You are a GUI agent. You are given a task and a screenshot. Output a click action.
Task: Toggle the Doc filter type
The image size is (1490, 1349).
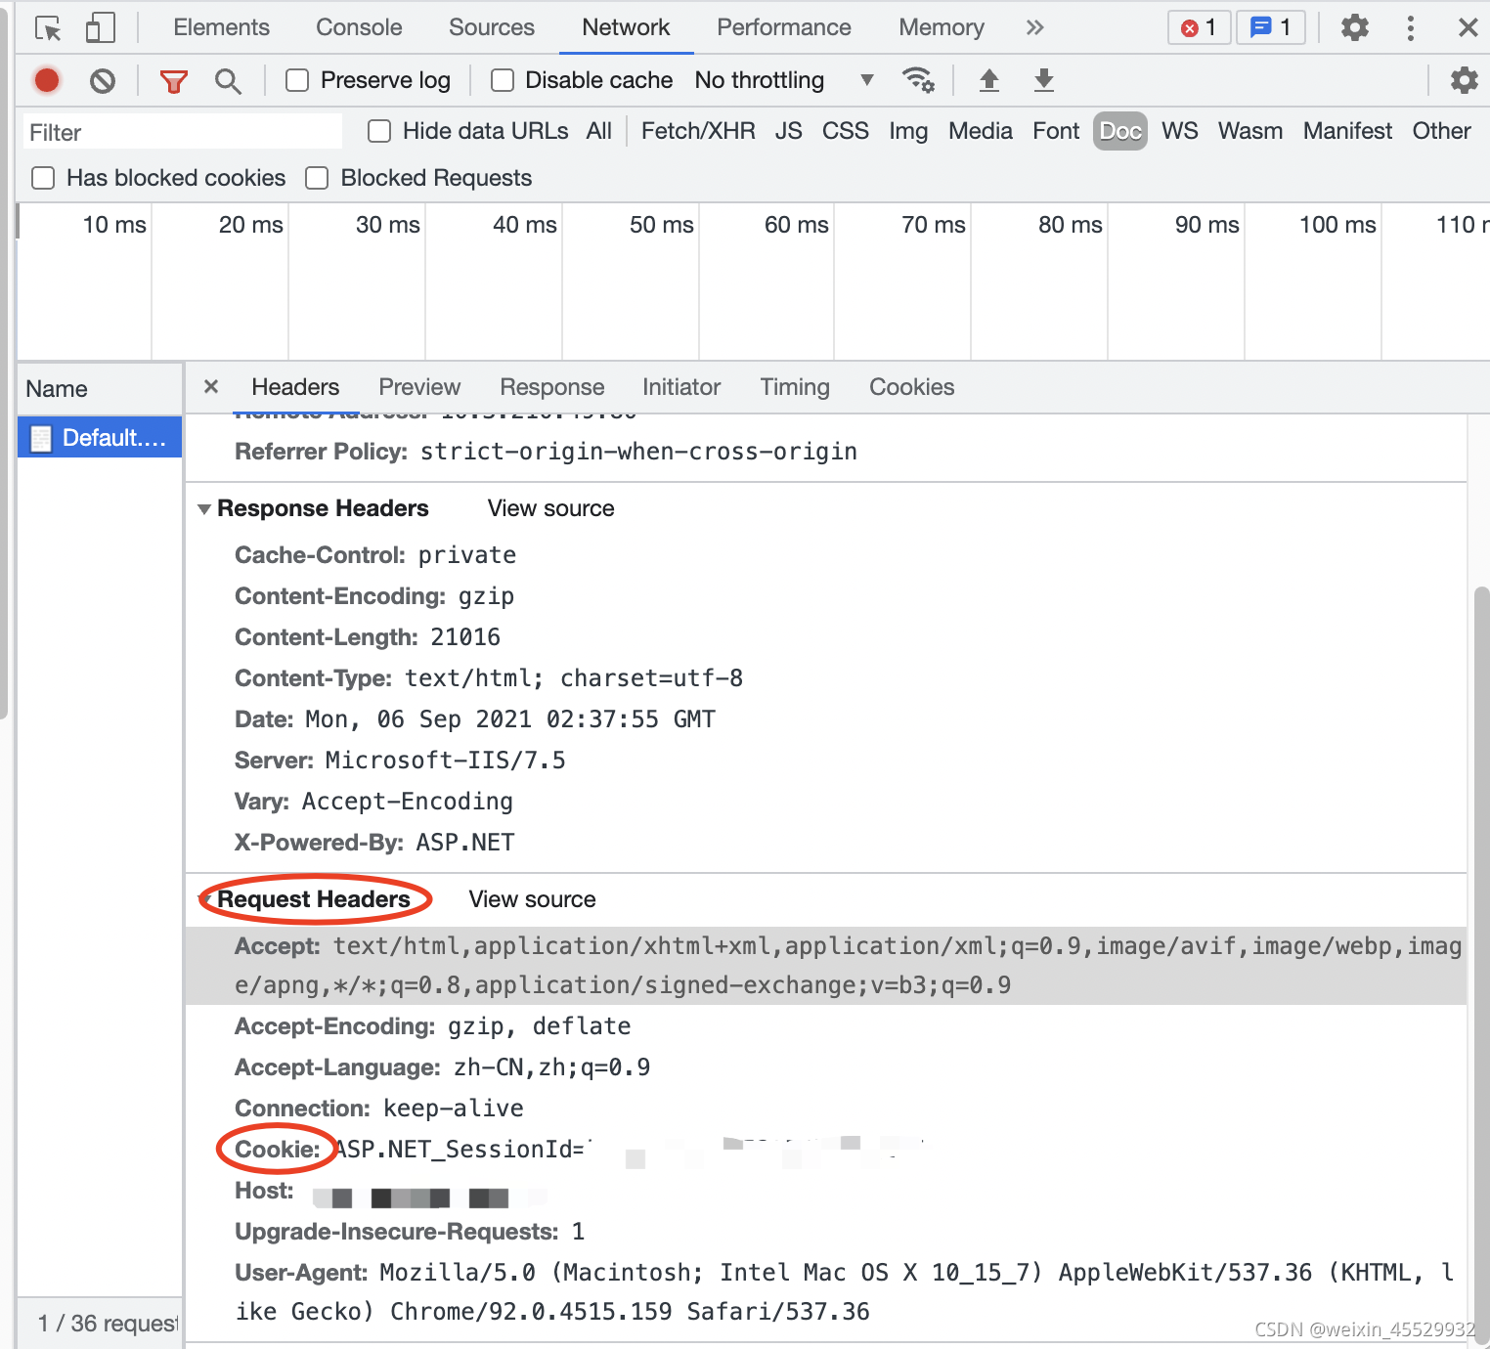point(1120,131)
